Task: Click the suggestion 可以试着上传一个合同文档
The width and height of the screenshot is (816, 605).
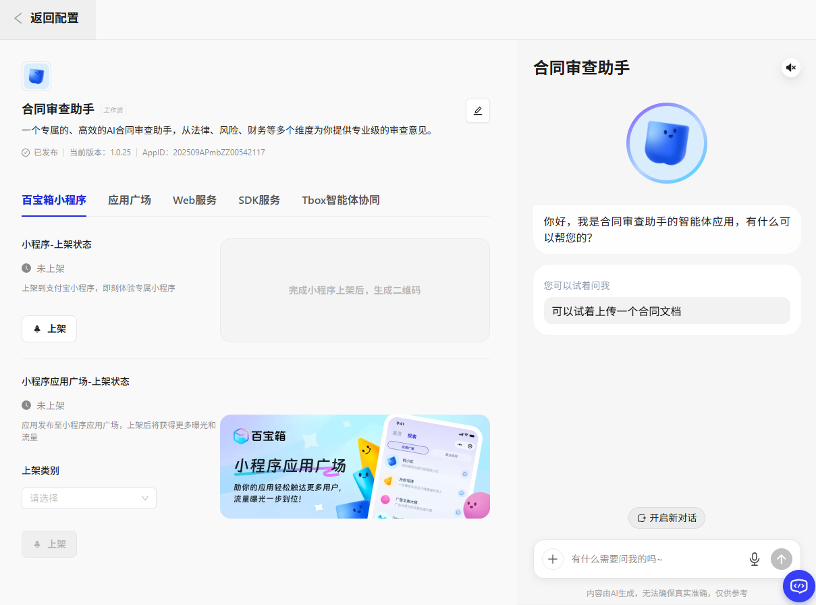Action: click(667, 311)
